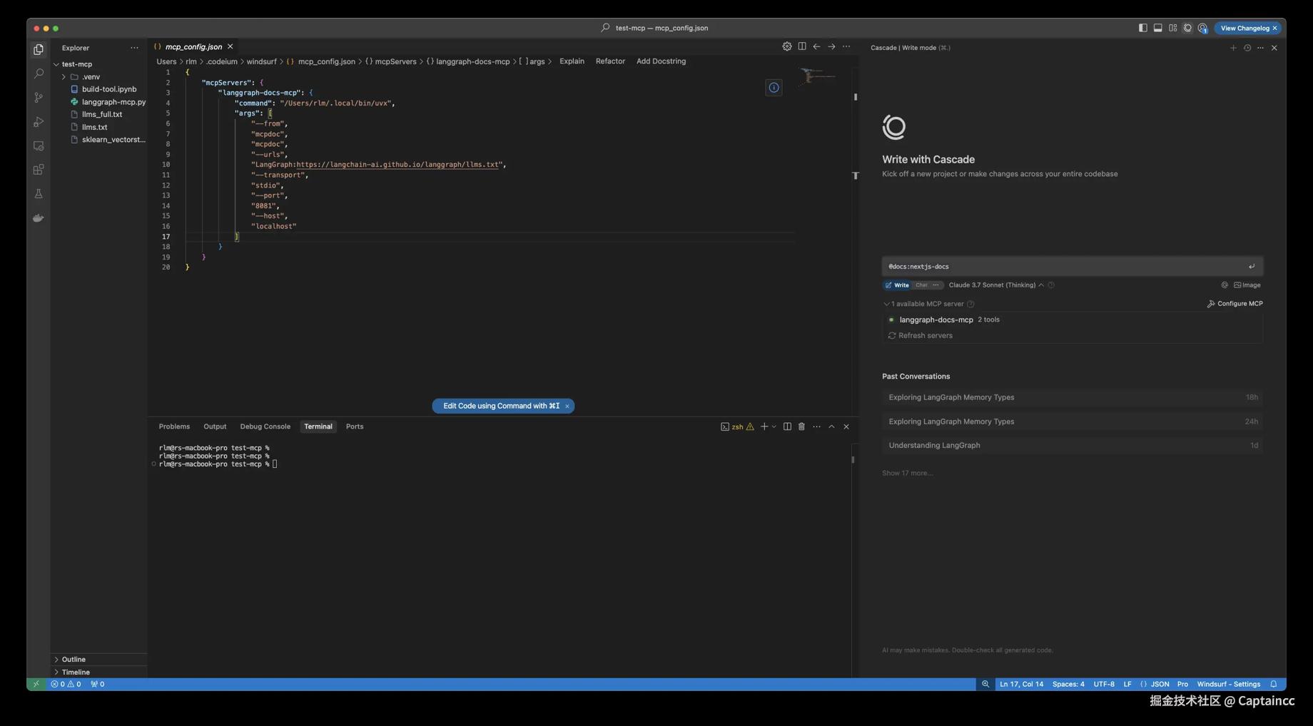Start a new Cascade conversation with plus
Image resolution: width=1313 pixels, height=726 pixels.
[1233, 48]
